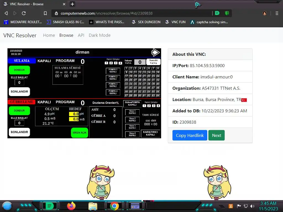Click the IP/Port value 85.104.59.53:5900
The image size is (283, 212).
207,65
